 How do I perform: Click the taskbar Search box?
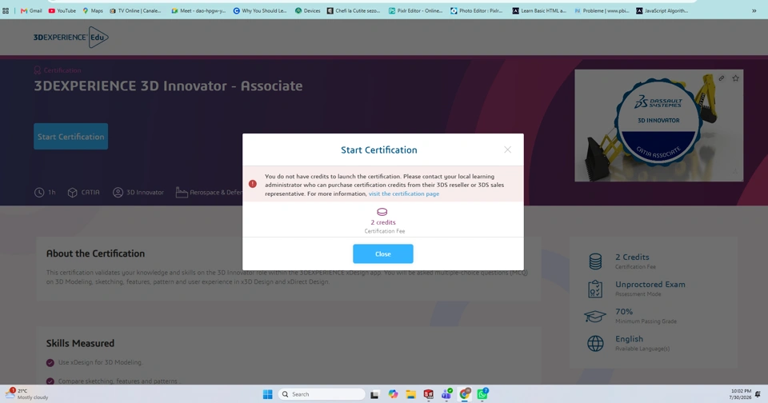(x=322, y=394)
